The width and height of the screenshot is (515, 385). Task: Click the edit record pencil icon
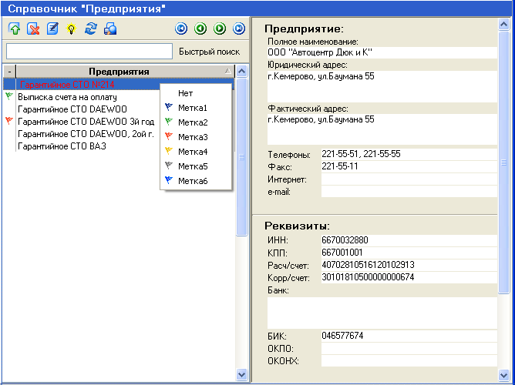tap(52, 29)
